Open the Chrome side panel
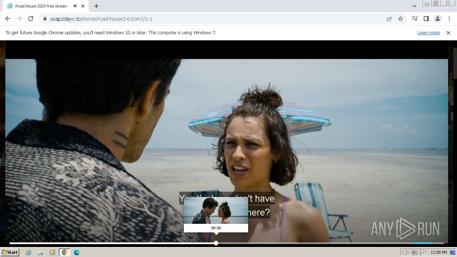457x257 pixels. 426,19
